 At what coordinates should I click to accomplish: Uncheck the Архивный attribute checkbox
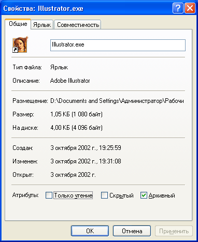144,195
